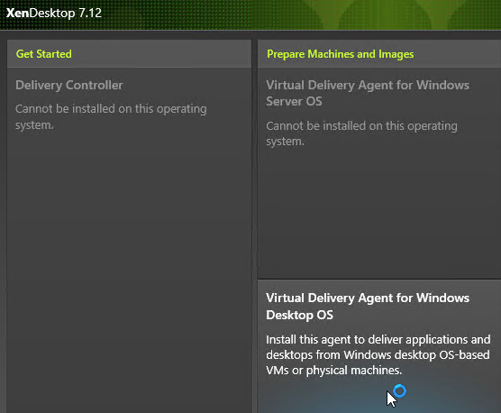Click the Get Started section header
This screenshot has height=413, width=501.
point(44,54)
